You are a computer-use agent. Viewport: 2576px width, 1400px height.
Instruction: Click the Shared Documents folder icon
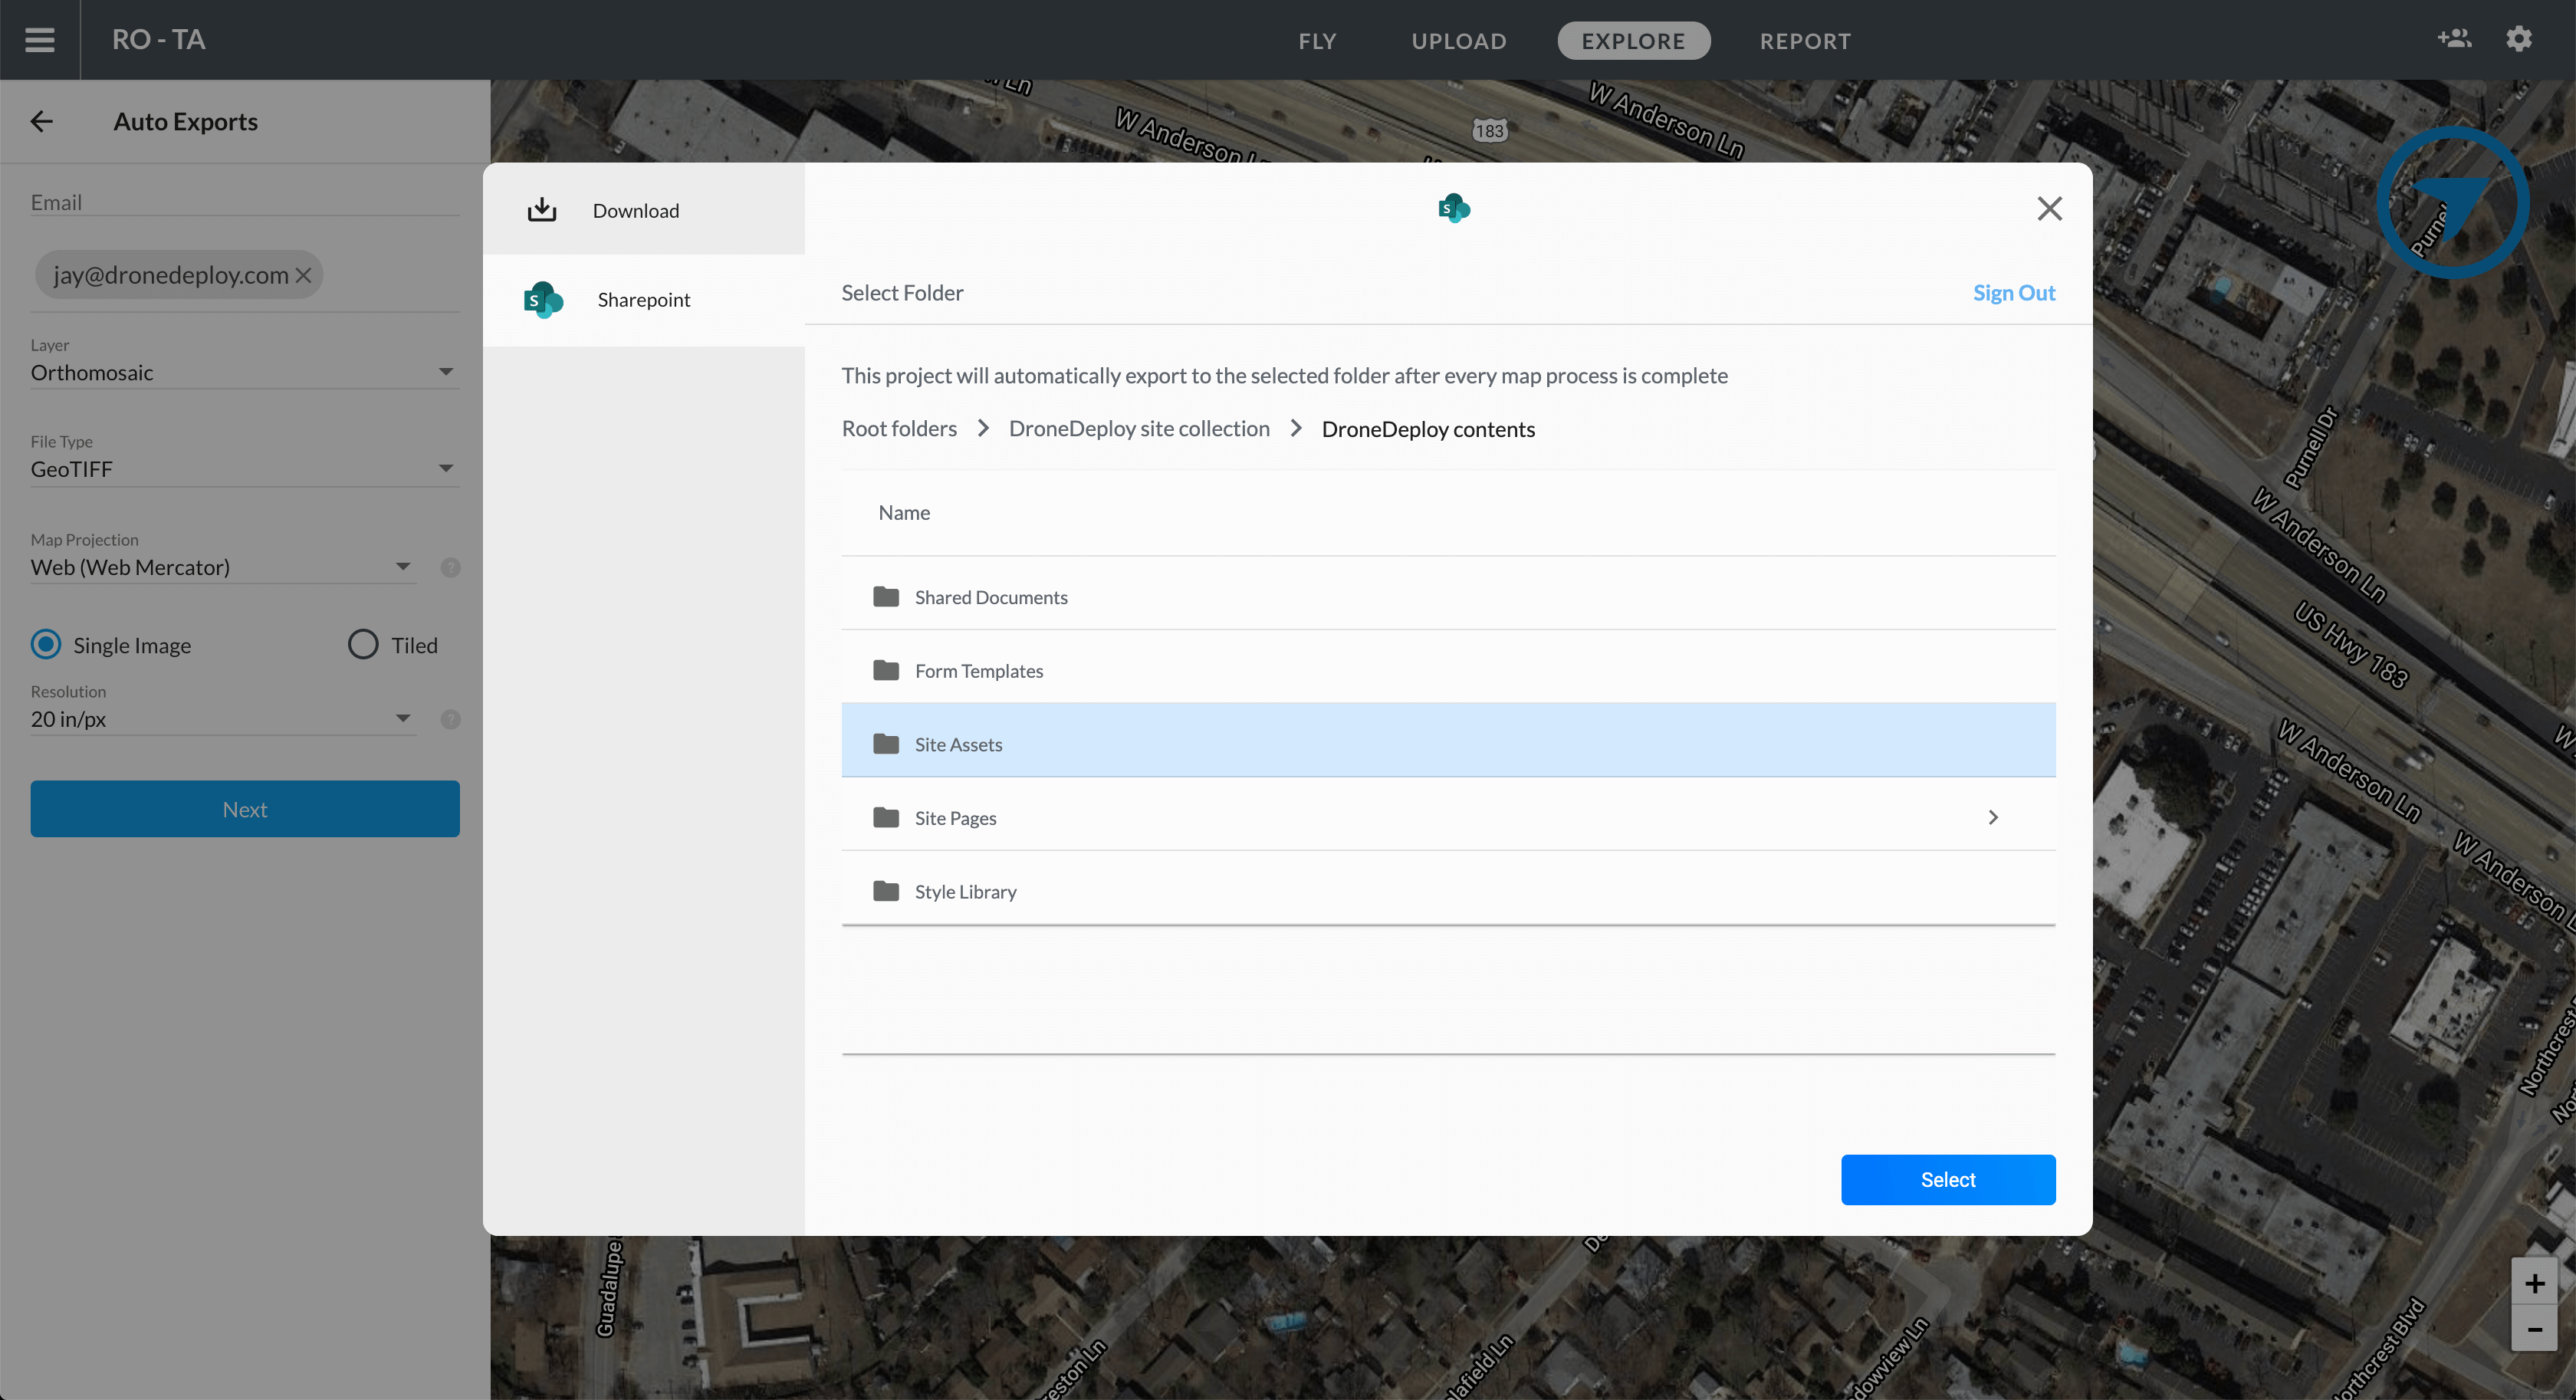point(885,597)
